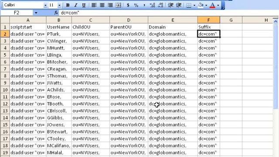Open the font size 11 dropdown
Image resolution: width=279 pixels, height=157 pixels.
[59, 5]
